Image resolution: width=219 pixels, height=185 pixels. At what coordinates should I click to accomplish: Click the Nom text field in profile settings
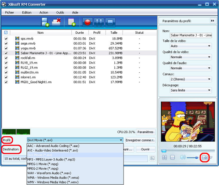pos(191,36)
